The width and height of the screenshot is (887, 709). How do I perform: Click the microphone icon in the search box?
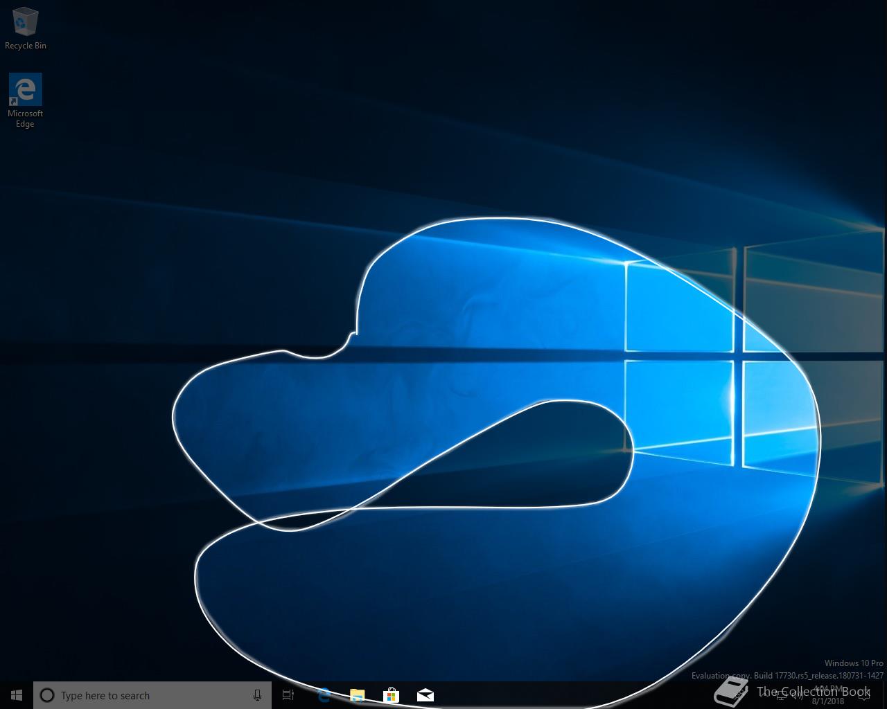[x=257, y=695]
